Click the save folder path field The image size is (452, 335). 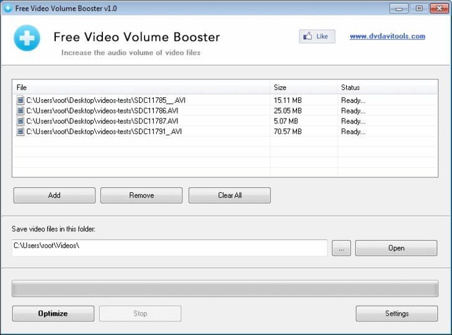coord(169,248)
